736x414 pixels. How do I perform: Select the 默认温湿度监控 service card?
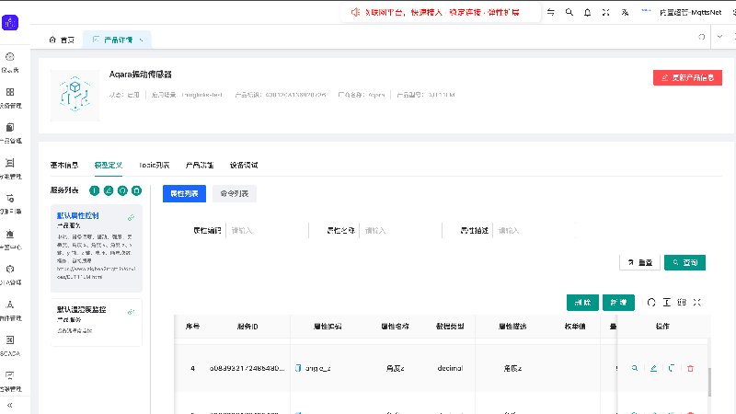[x=97, y=323]
